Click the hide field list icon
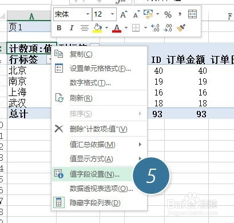234x223 pixels. tap(58, 202)
